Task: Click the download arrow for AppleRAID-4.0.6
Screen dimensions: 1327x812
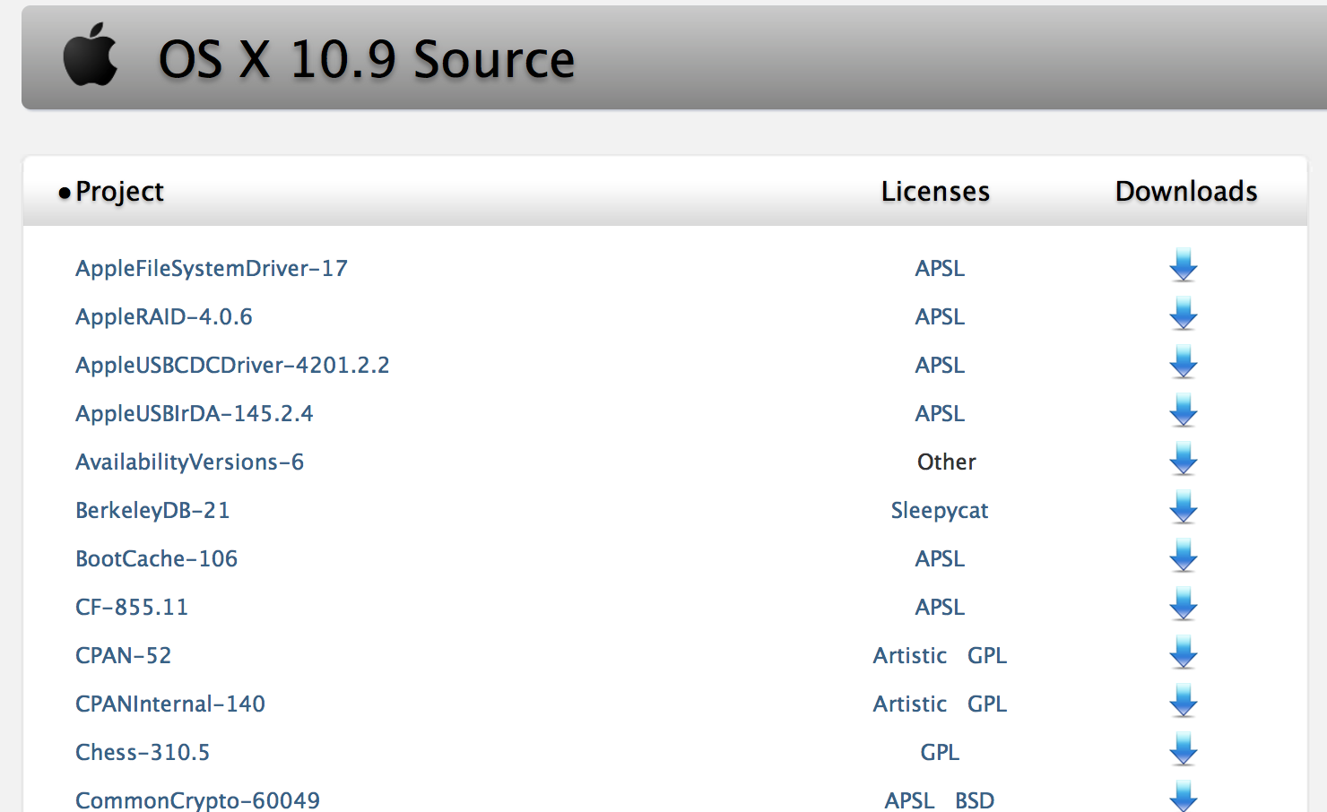Action: pos(1183,315)
